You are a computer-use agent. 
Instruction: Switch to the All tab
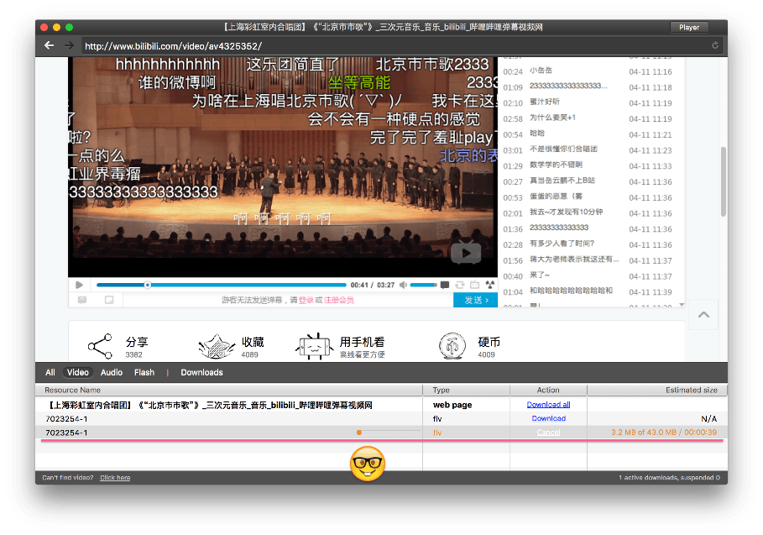[x=50, y=372]
